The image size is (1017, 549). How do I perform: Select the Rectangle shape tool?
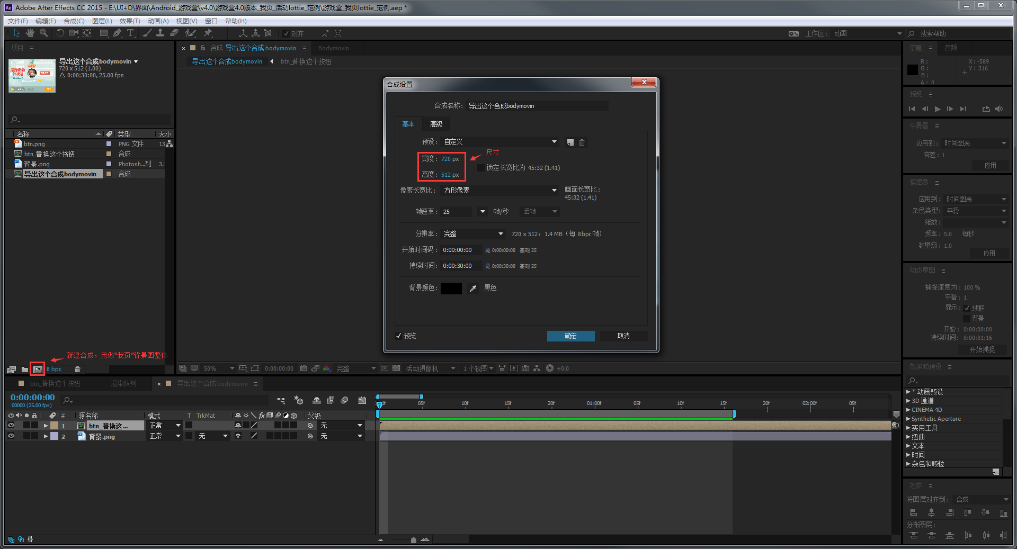[x=104, y=33]
